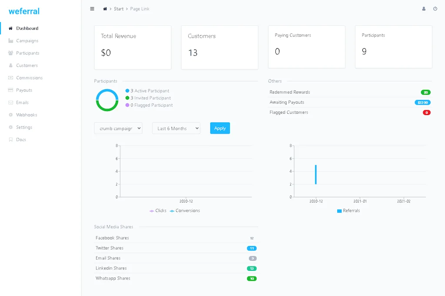Go to Payouts in sidebar
445x296 pixels.
click(x=24, y=90)
